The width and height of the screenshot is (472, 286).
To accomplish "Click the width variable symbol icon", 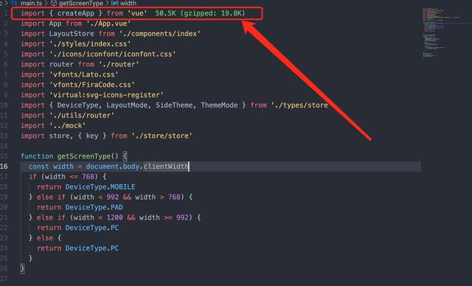I will click(115, 3).
